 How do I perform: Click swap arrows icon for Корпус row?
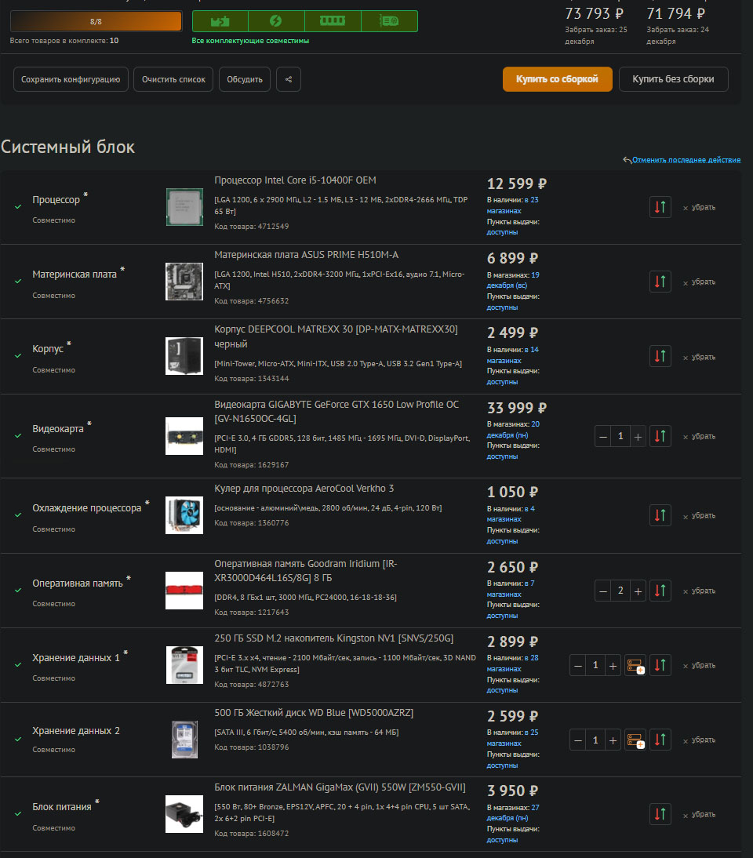coord(660,356)
